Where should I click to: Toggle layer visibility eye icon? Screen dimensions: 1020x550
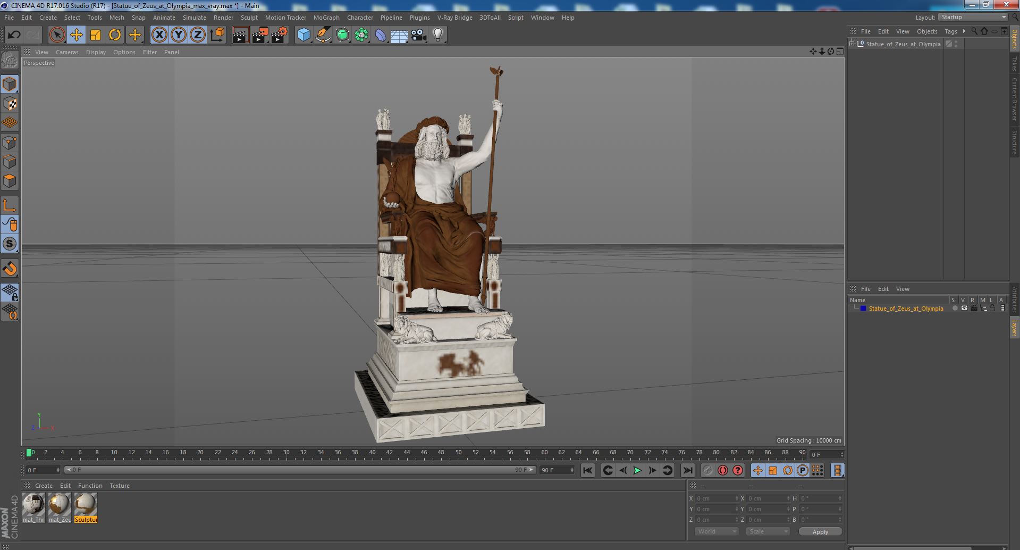[x=964, y=309]
